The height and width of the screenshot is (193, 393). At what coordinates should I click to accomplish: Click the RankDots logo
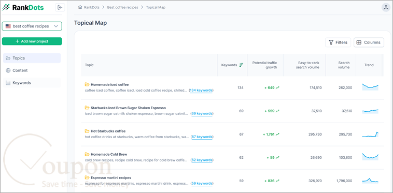(23, 7)
